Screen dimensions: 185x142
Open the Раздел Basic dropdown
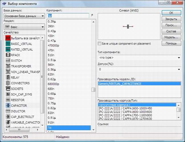pos(24,27)
